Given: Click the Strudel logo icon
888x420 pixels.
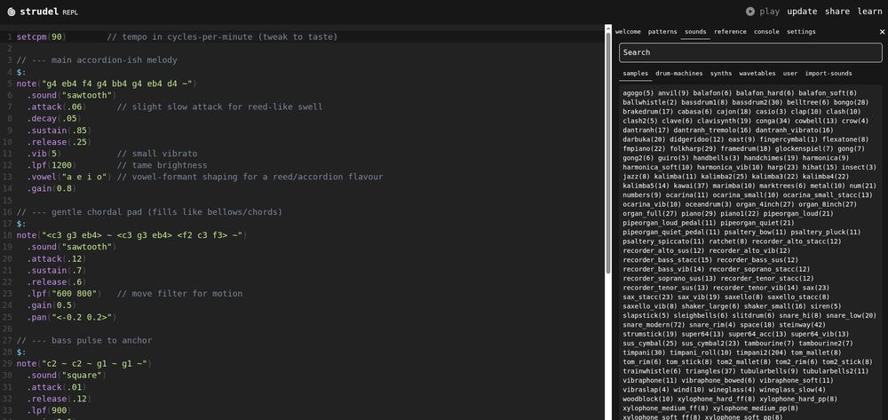Looking at the screenshot, I should [x=12, y=12].
